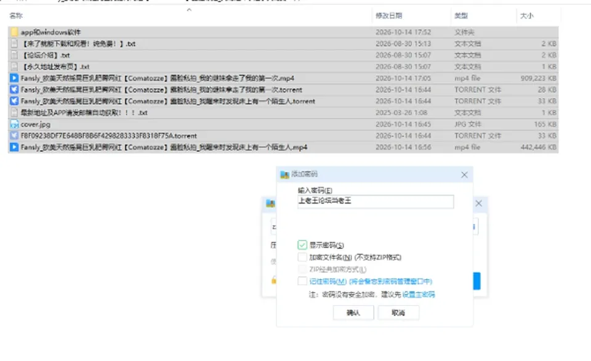
Task: Click the sort direction chevron above the file list
Action: click(x=189, y=10)
